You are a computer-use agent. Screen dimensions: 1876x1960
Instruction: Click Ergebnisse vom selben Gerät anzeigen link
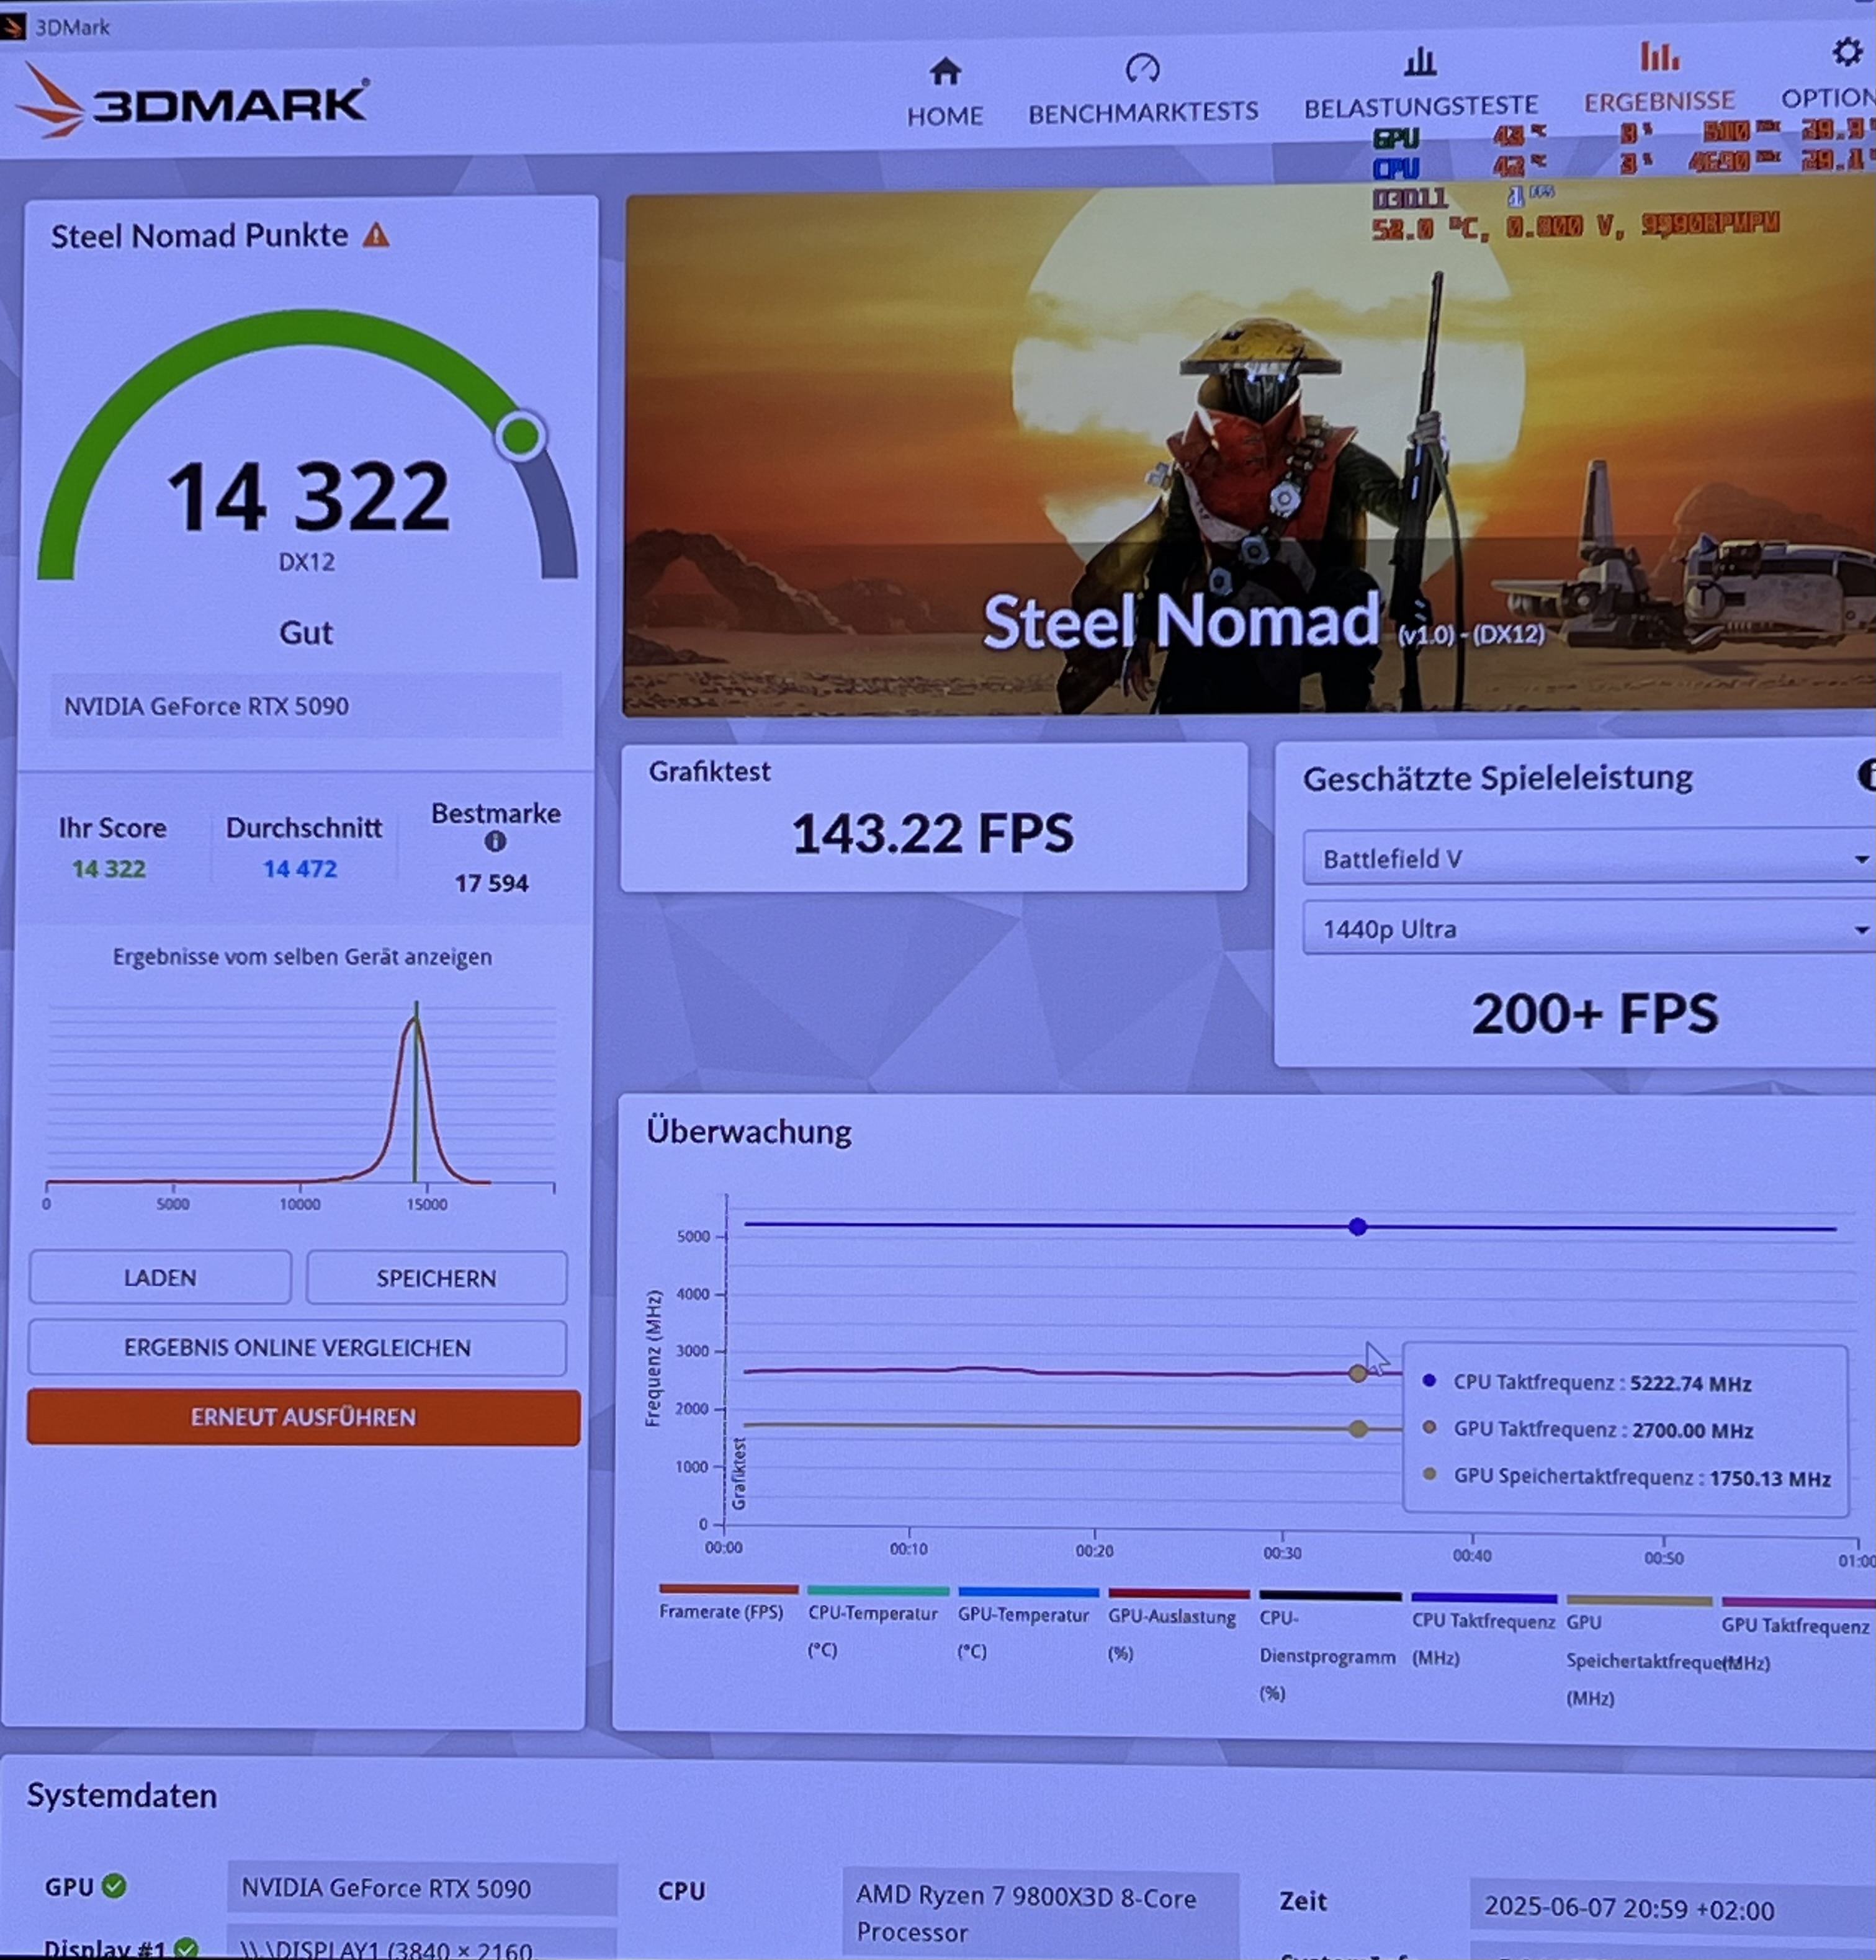tap(302, 957)
